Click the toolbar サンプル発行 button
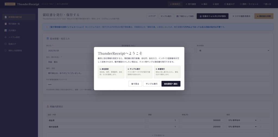The image size is (278, 137). (166, 16)
